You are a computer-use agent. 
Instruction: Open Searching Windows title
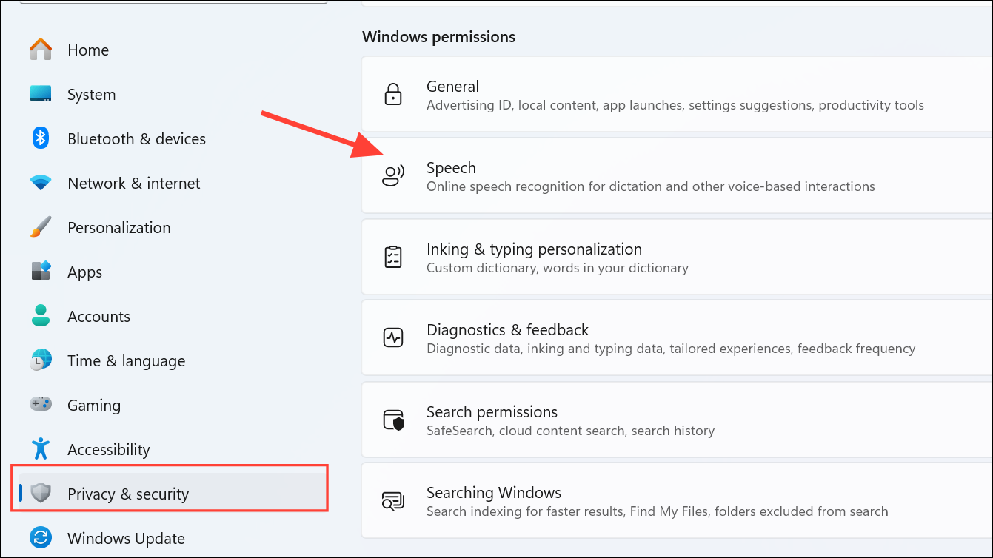tap(494, 492)
